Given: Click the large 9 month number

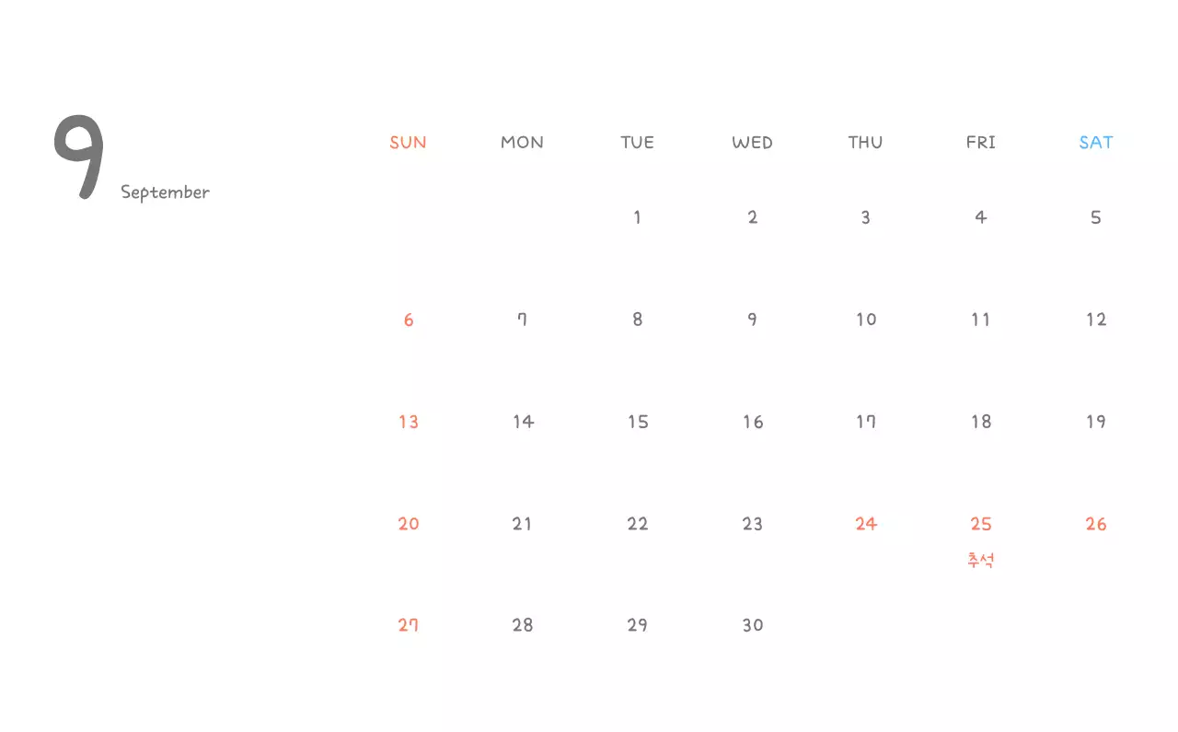Looking at the screenshot, I should click(x=79, y=157).
